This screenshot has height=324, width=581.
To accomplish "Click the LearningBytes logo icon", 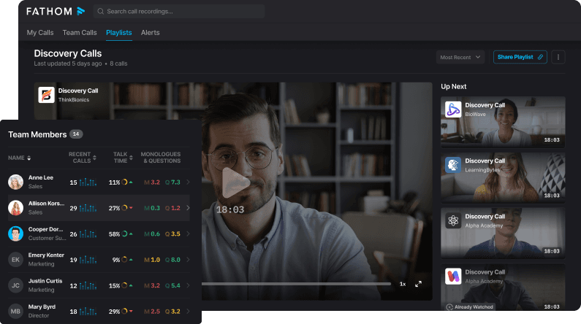I will (x=453, y=165).
